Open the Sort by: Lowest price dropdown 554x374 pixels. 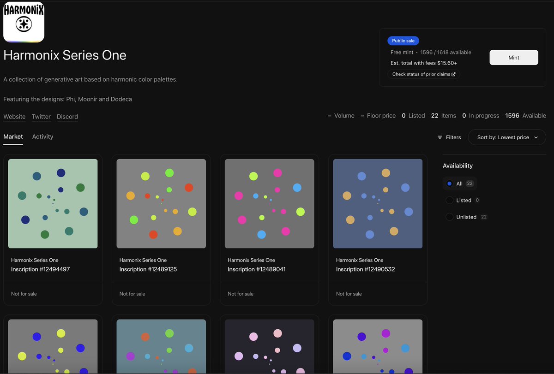tap(507, 137)
